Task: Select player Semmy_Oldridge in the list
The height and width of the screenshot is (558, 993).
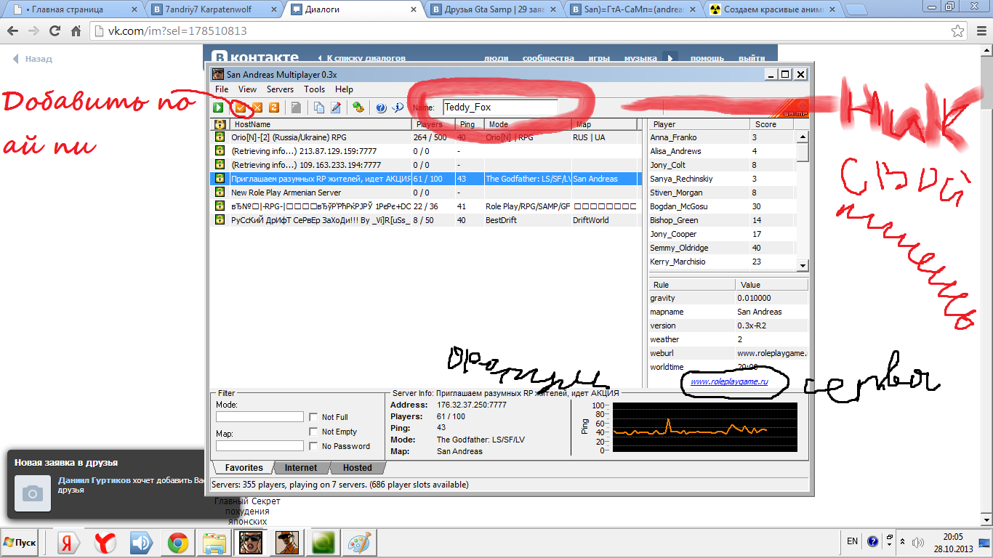Action: 722,248
